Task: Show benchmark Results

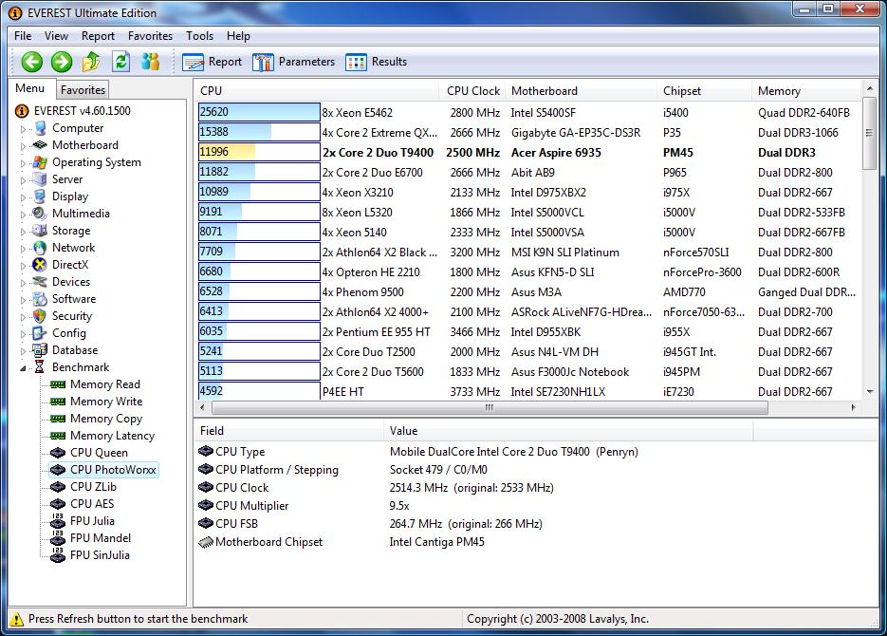Action: (x=377, y=62)
